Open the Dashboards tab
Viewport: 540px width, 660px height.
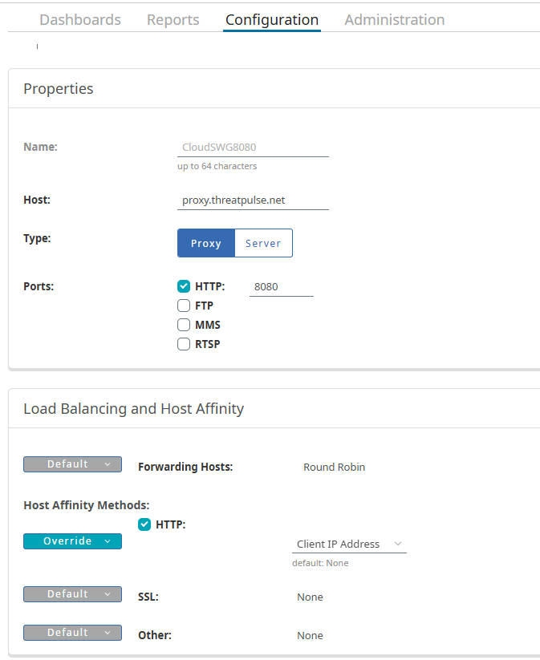[x=80, y=20]
